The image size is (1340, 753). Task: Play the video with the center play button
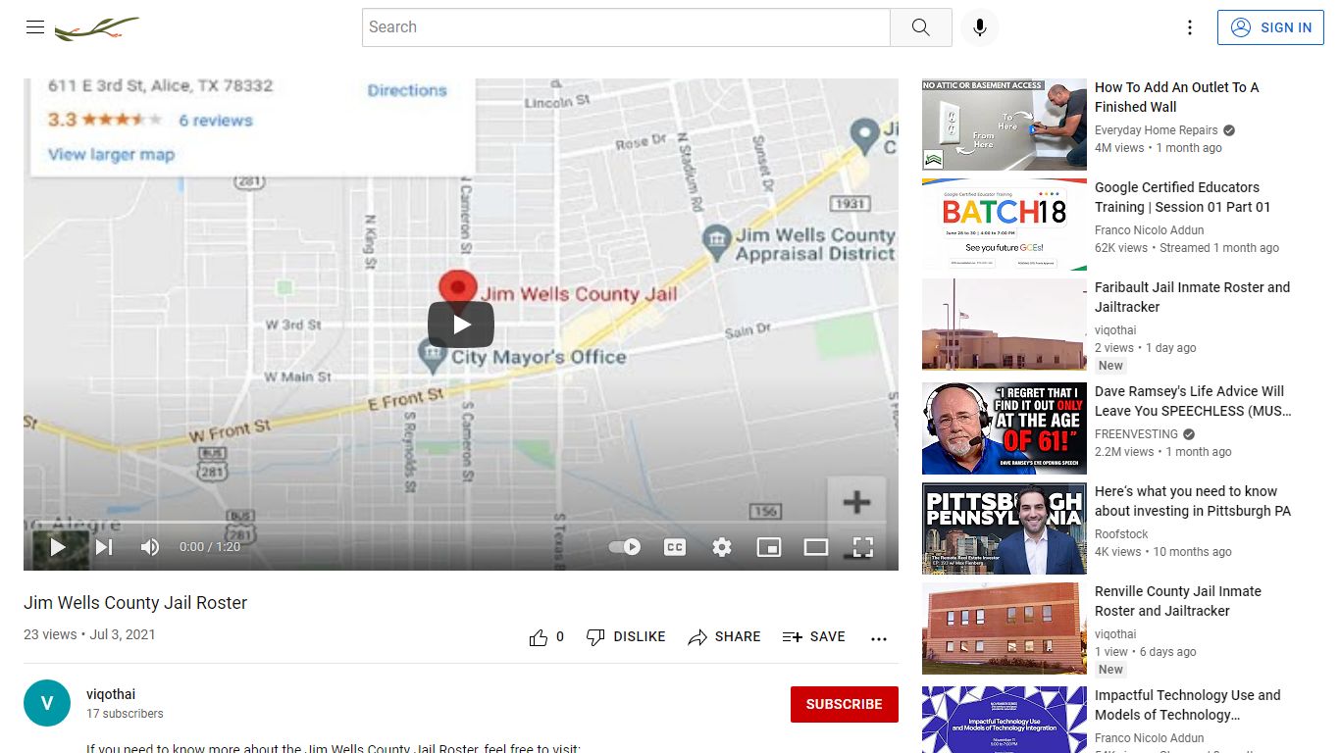(x=461, y=325)
